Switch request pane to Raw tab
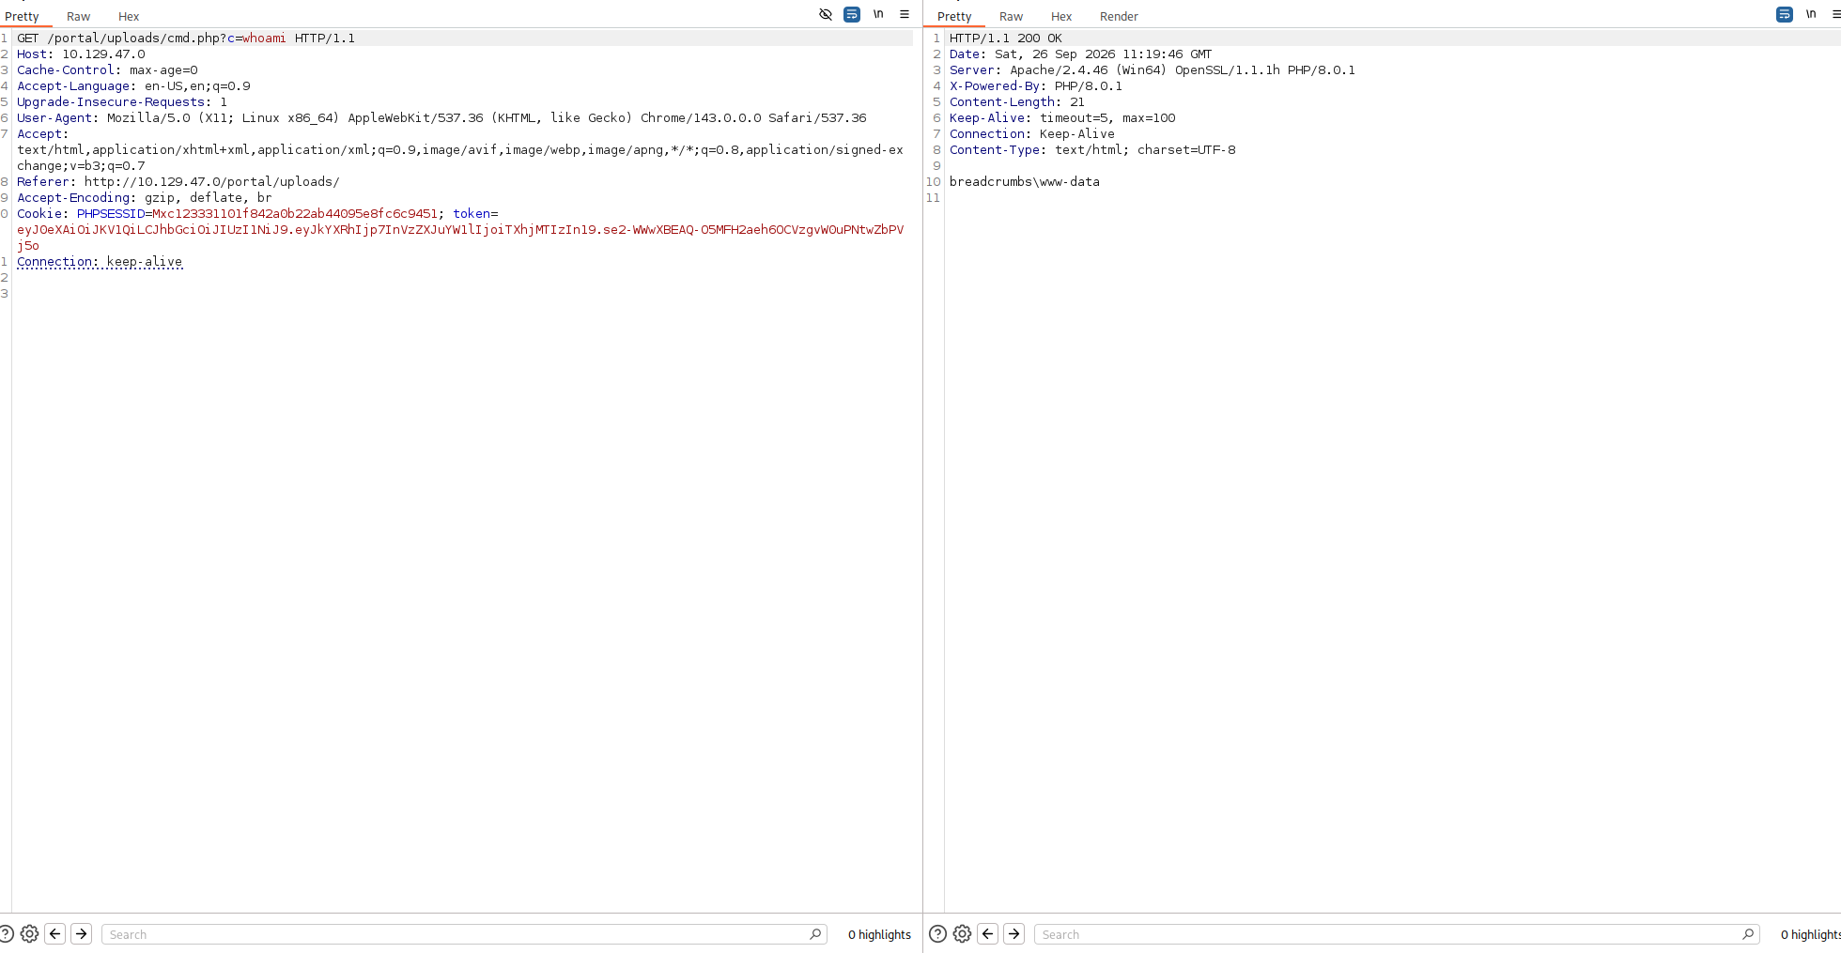The image size is (1841, 953). pyautogui.click(x=78, y=16)
